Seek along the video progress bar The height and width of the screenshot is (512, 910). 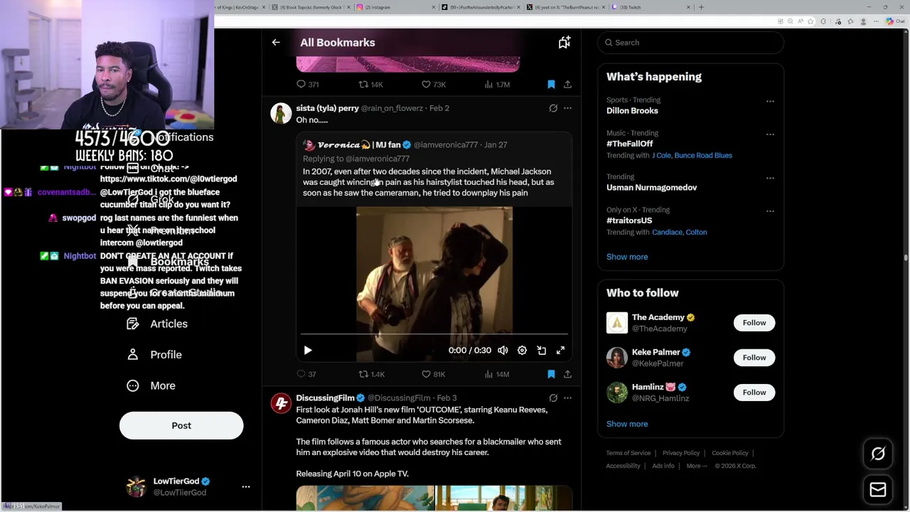pyautogui.click(x=434, y=334)
